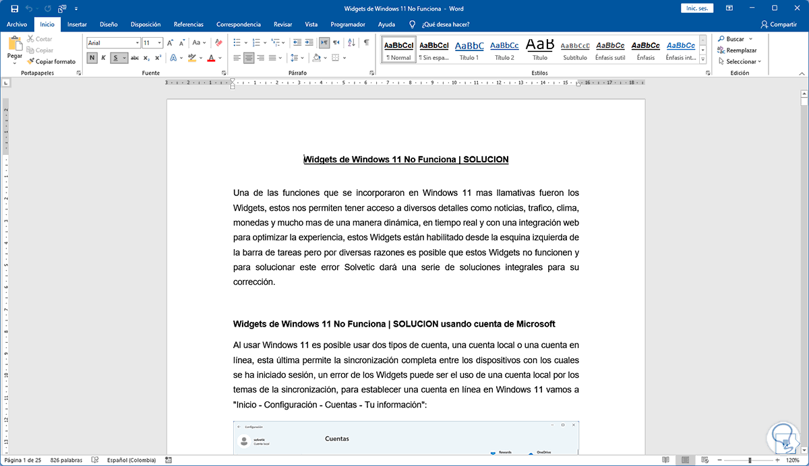
Task: Click the Español (Colombia) language indicator
Action: click(x=132, y=460)
